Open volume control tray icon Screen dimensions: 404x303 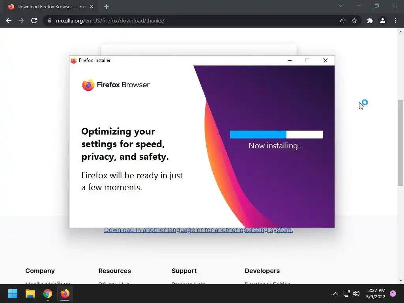(x=356, y=294)
